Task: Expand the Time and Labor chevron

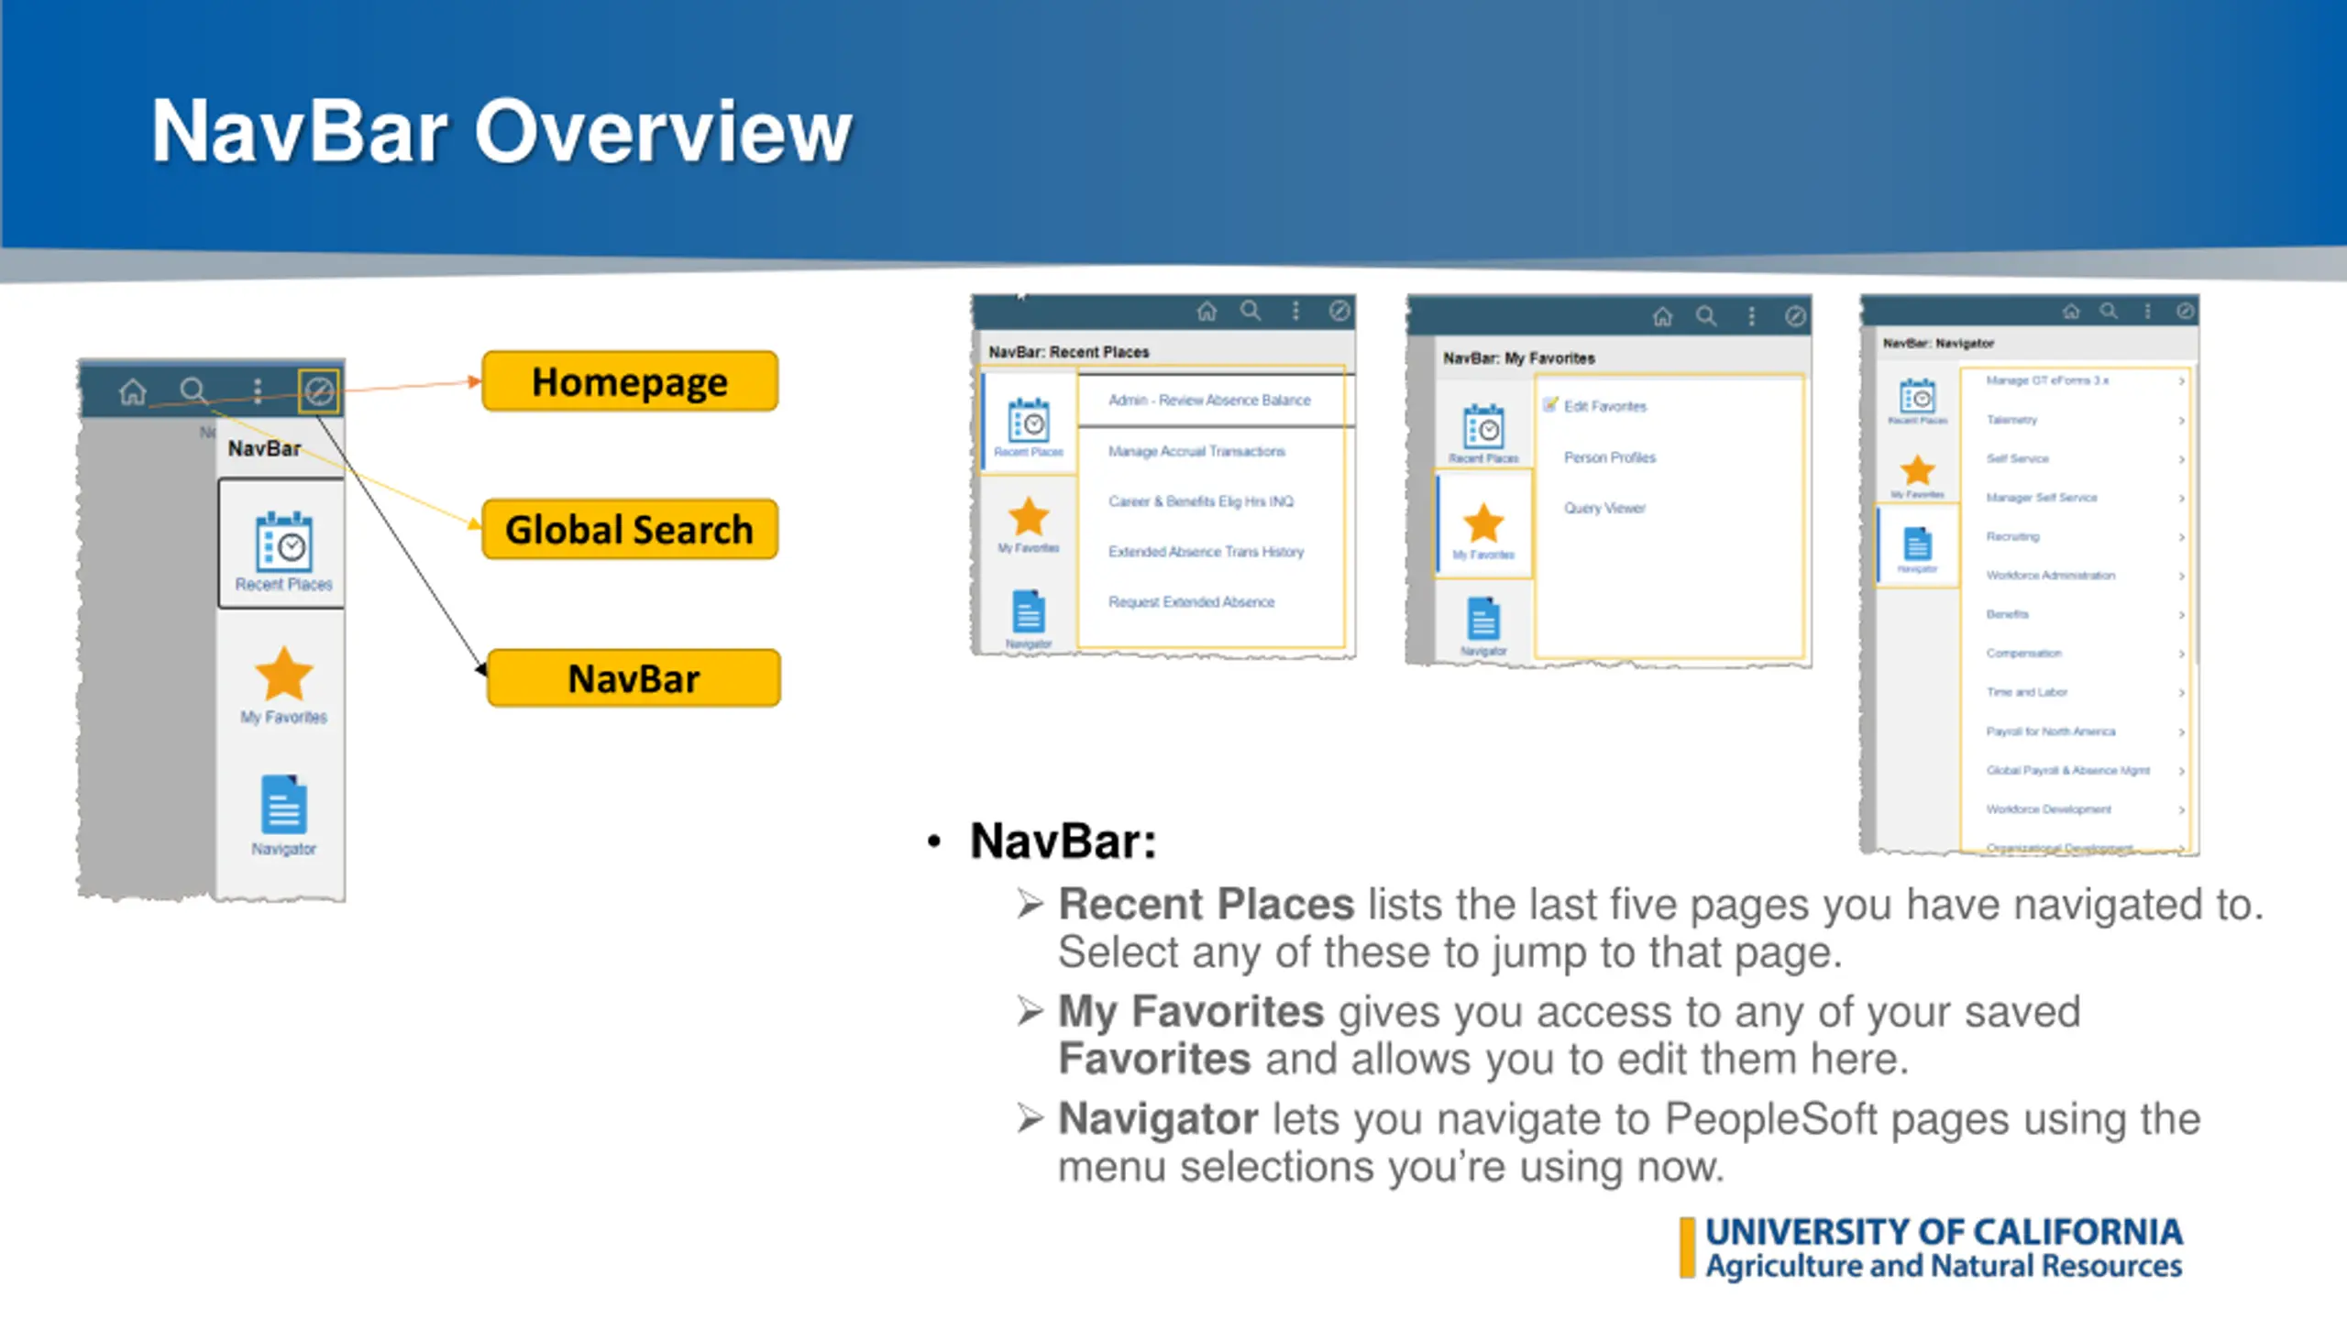Action: point(2182,693)
